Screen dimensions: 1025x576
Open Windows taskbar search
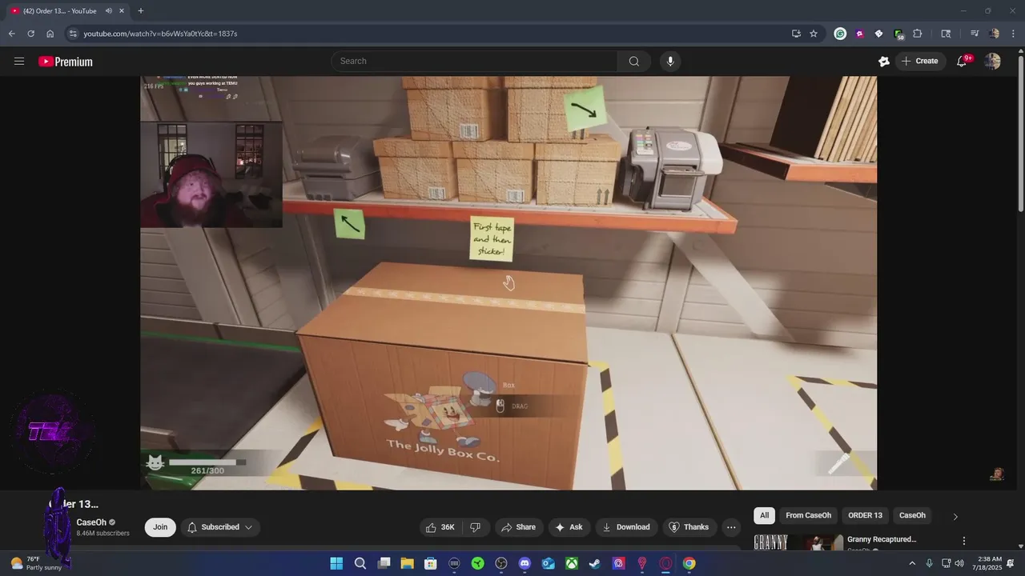(x=360, y=563)
